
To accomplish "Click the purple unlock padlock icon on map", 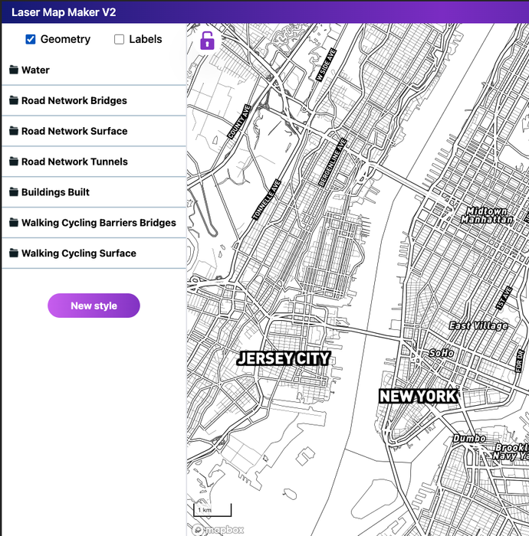I will coord(207,41).
